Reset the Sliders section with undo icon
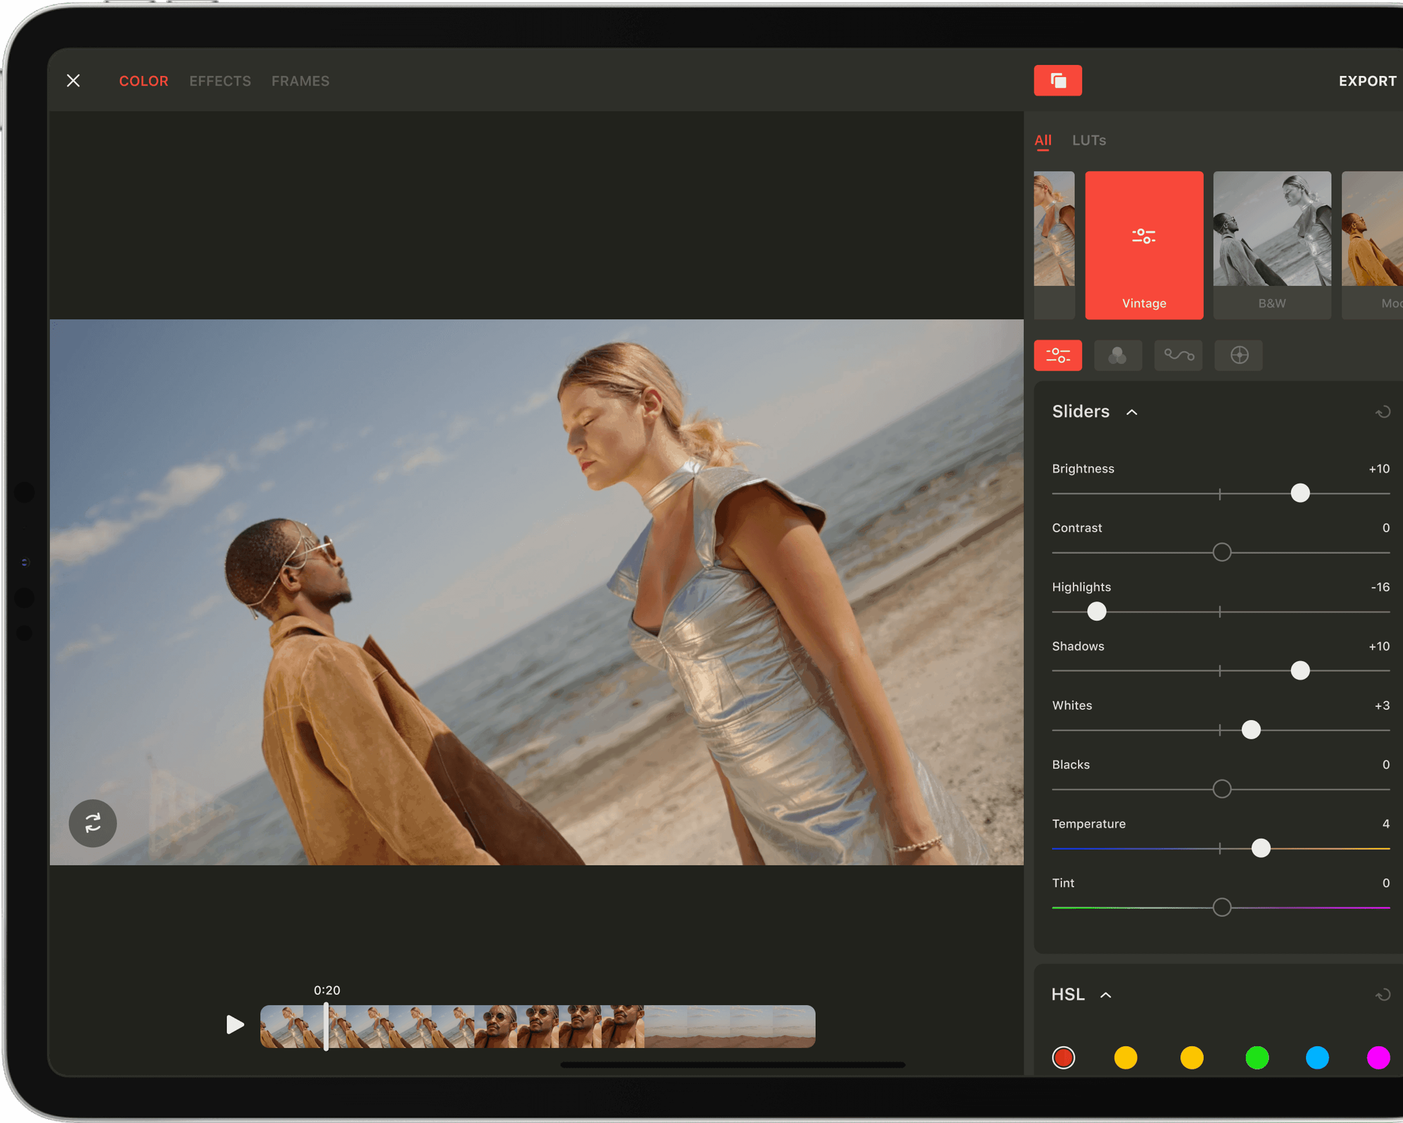 coord(1383,412)
